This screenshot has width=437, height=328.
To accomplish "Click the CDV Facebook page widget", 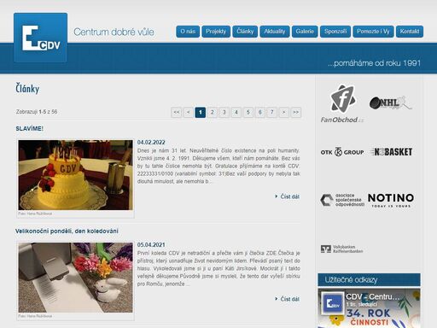I will tap(369, 308).
